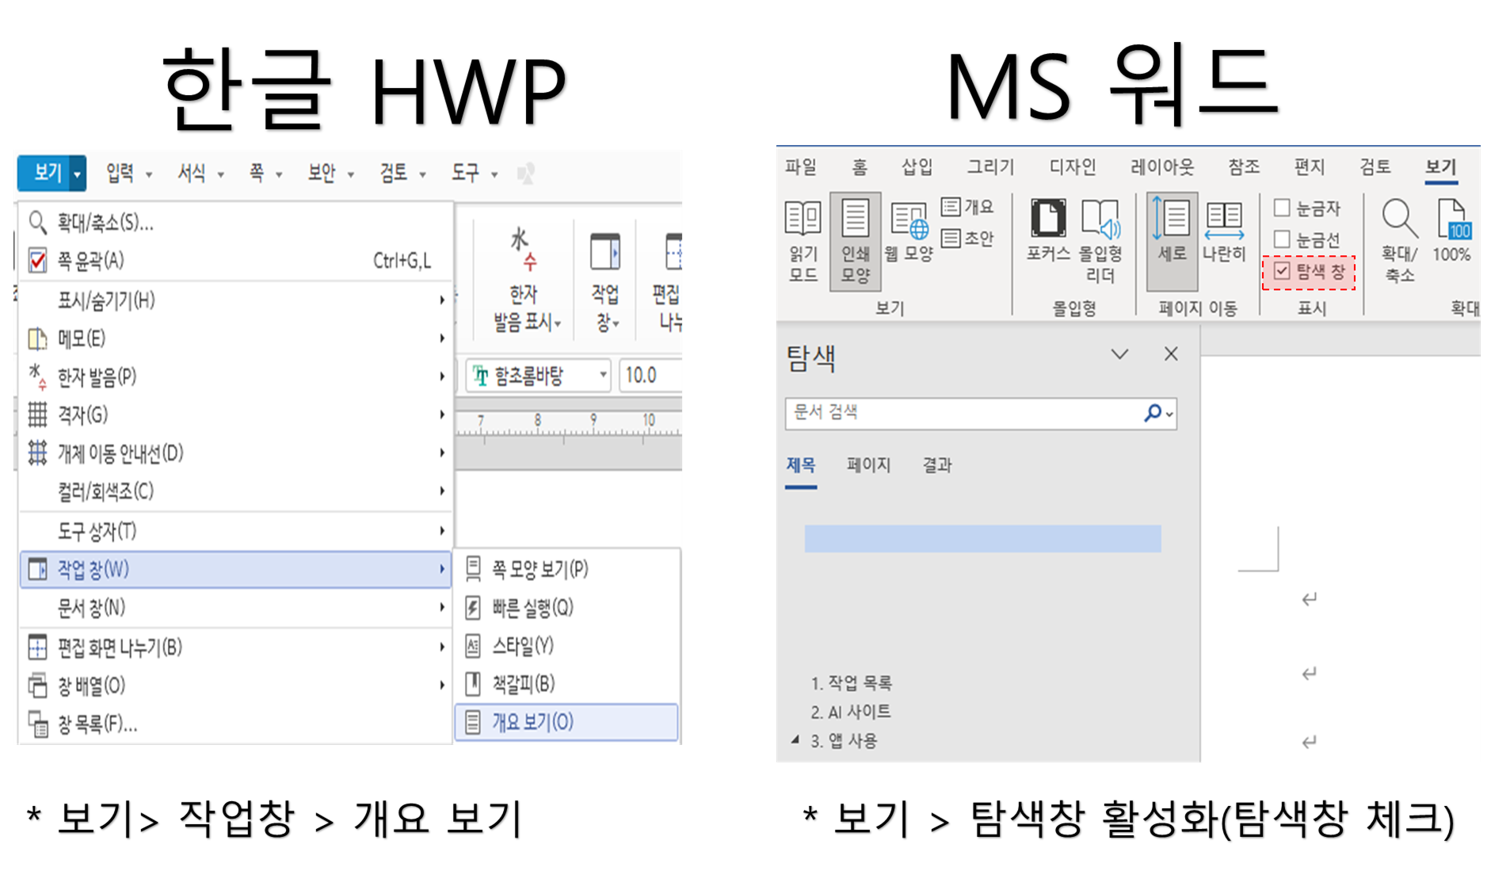The image size is (1510, 871).
Task: Open the Word 참조 tab
Action: pos(1244,166)
